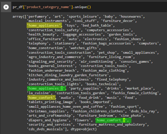Click 'market_place' in the output

pyautogui.click(x=139, y=89)
